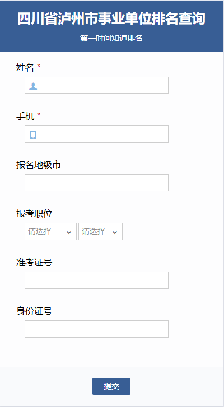Open the first 报考职位 请选择 dropdown
Image resolution: width=224 pixels, height=407 pixels.
point(50,231)
